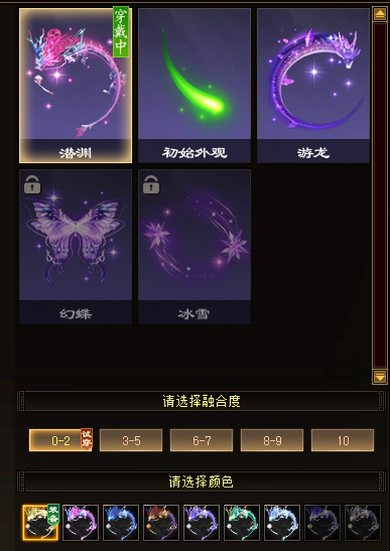Choose the 初始外观 green comet appearance
The width and height of the screenshot is (390, 551).
coord(194,85)
